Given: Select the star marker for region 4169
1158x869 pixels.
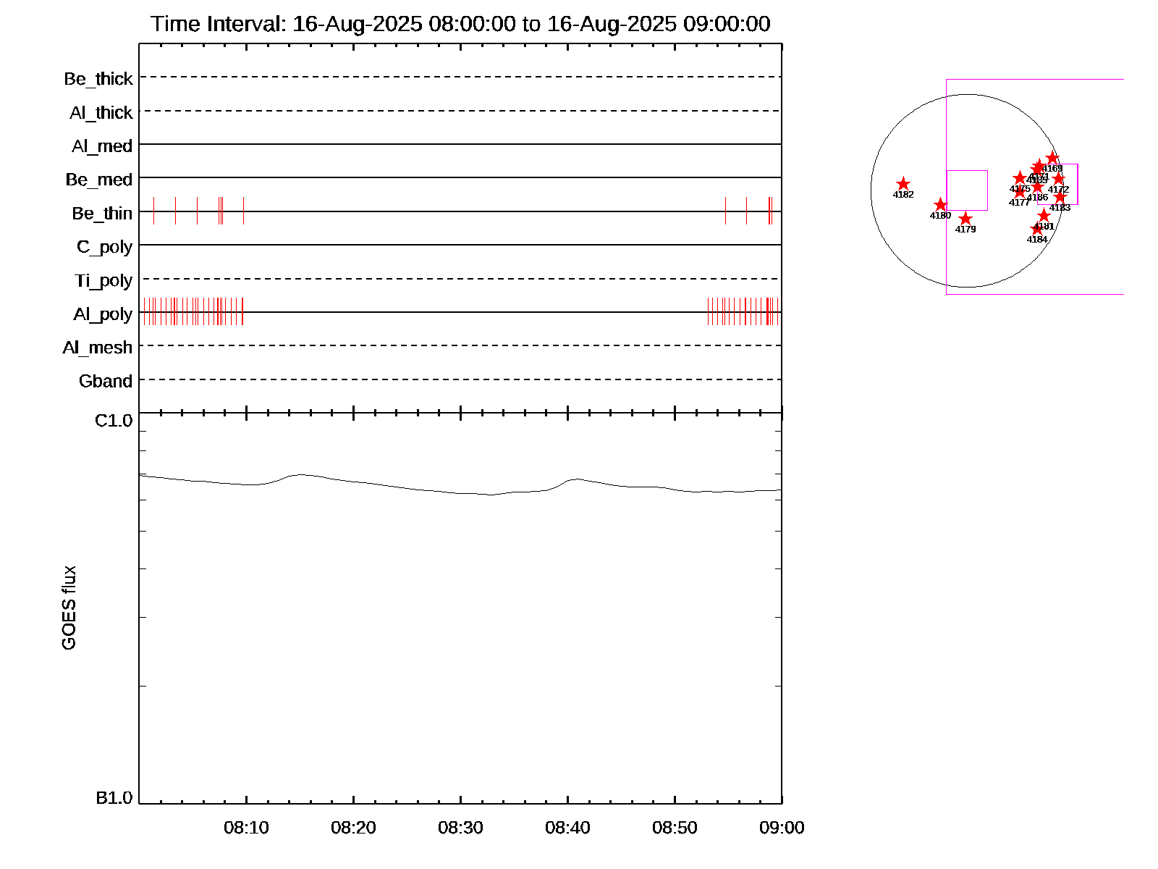Looking at the screenshot, I should [1052, 158].
